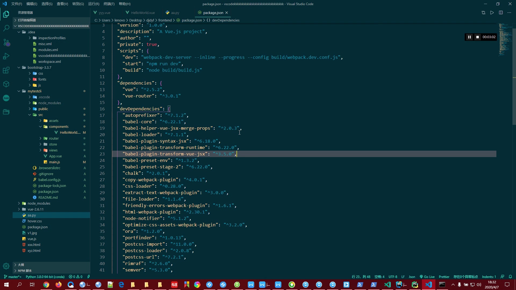
Task: Click the Go Live status bar button
Action: click(427, 277)
